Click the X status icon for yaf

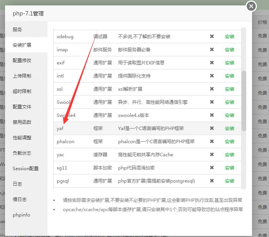(x=211, y=129)
